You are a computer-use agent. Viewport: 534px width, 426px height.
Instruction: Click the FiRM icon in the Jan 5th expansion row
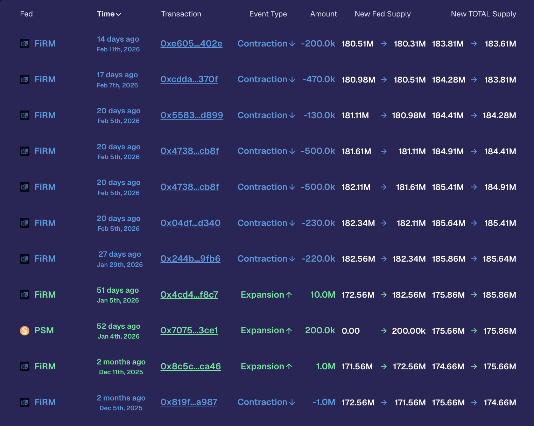click(24, 295)
